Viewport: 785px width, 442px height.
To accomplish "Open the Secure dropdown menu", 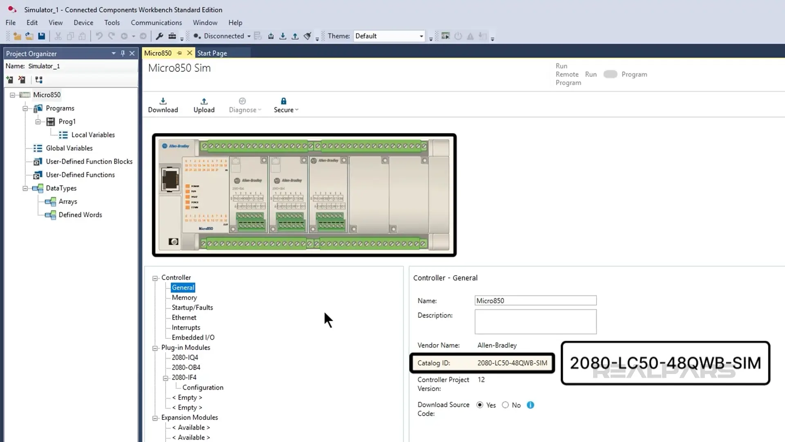I will 286,105.
